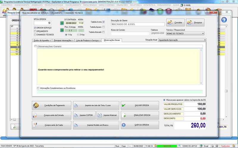Open the FERRAMENTAS menu

(164, 5)
